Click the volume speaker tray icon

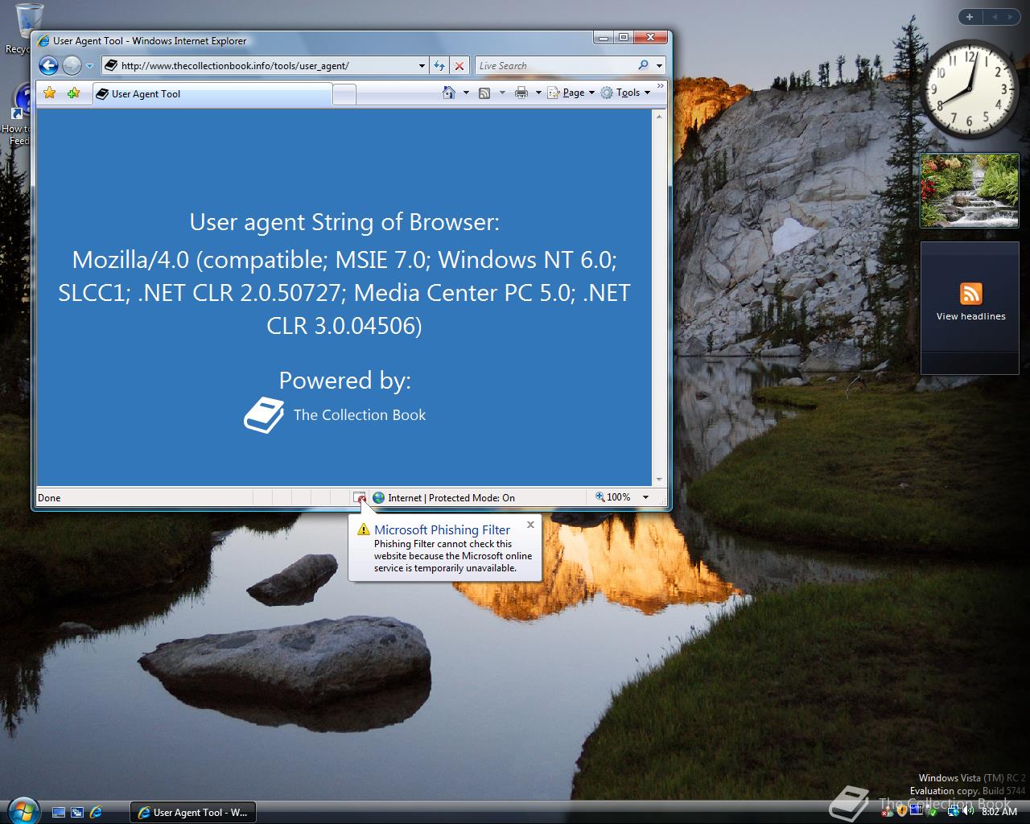pos(968,812)
